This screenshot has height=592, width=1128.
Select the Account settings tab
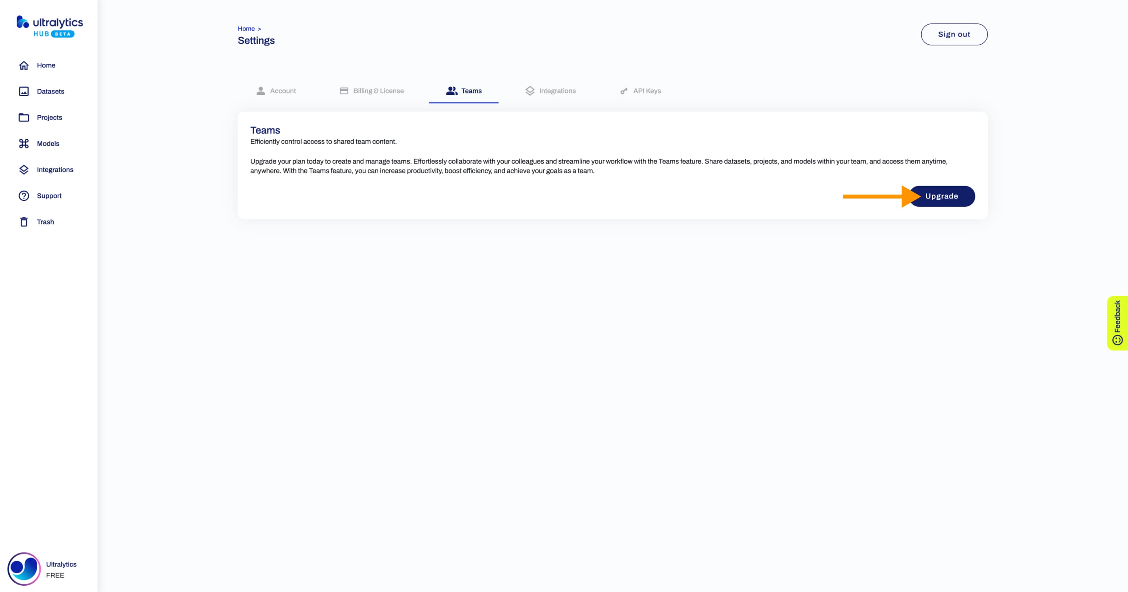pyautogui.click(x=283, y=90)
